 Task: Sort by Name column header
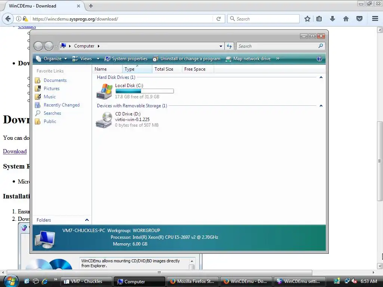[107, 69]
